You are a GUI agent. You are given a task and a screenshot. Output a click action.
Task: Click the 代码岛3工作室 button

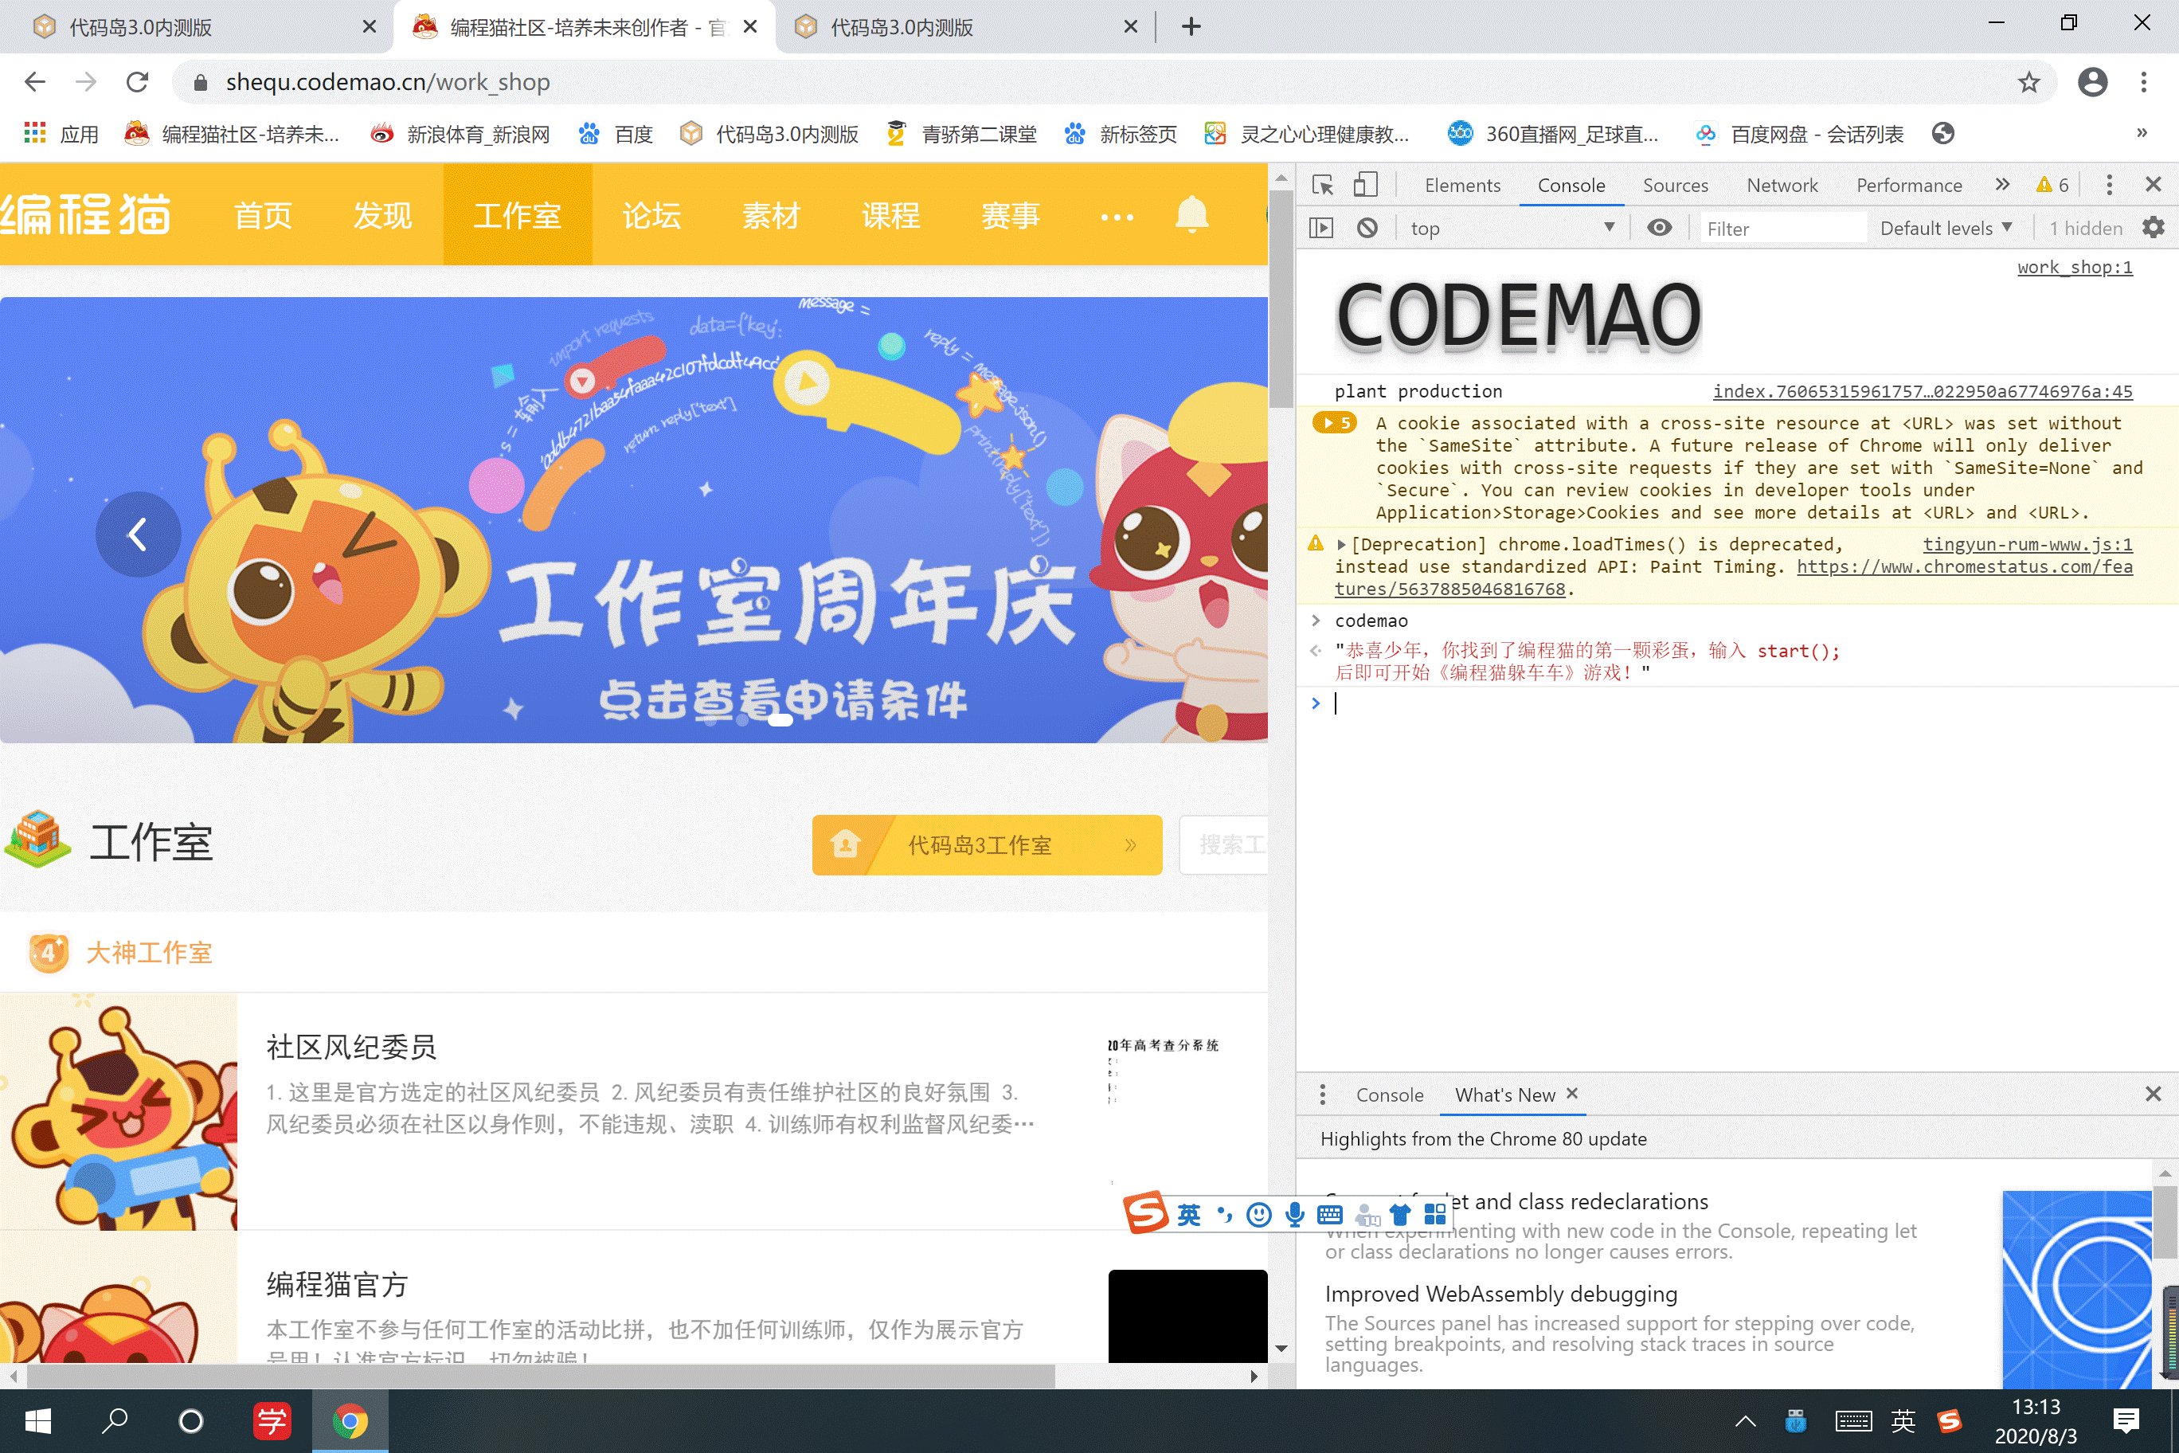[987, 844]
